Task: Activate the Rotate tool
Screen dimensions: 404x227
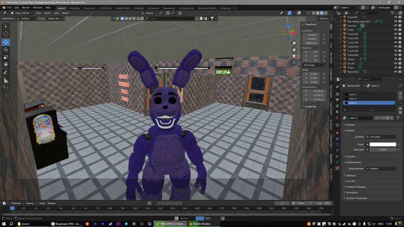Action: coord(6,50)
